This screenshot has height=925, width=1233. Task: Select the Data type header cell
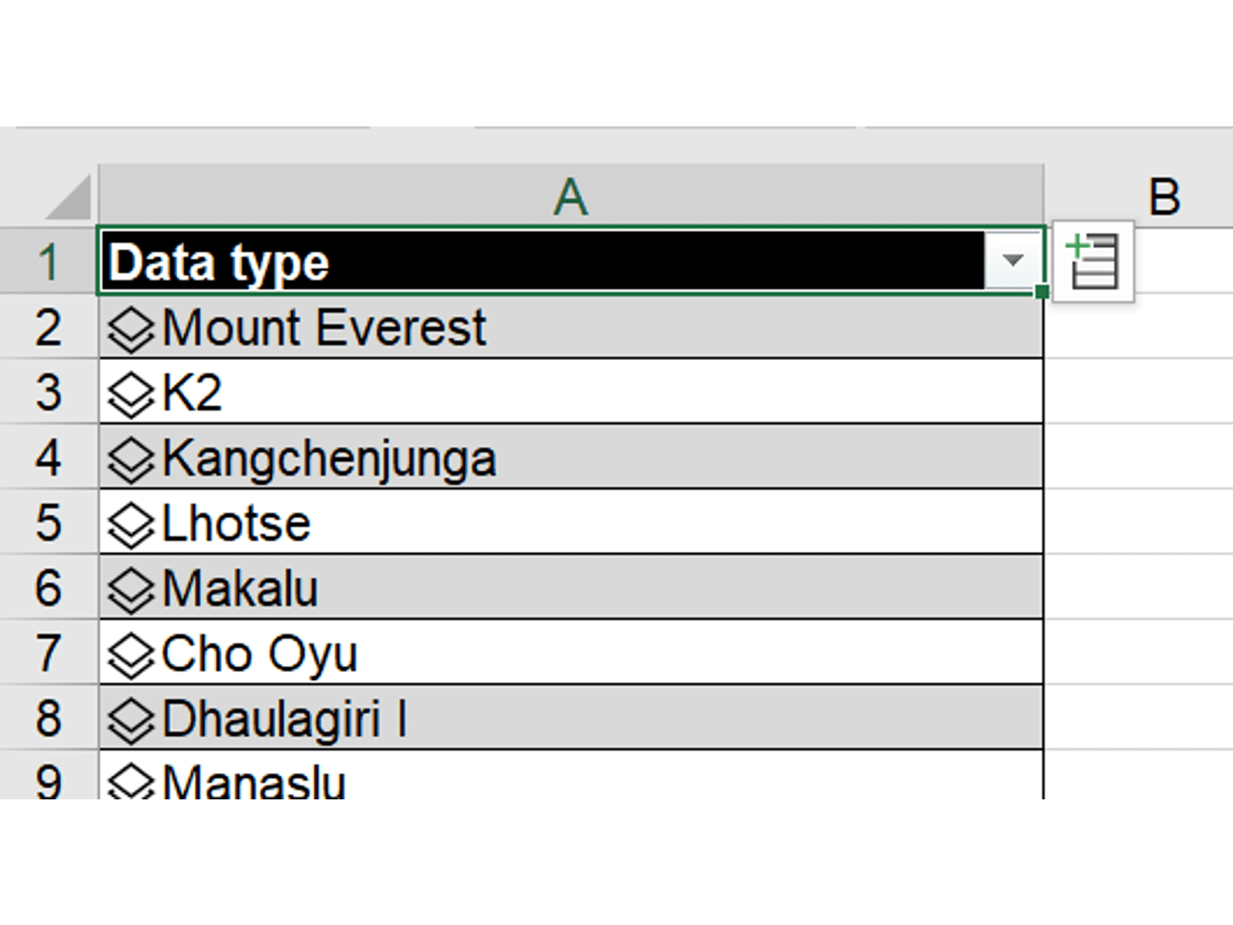click(x=539, y=262)
